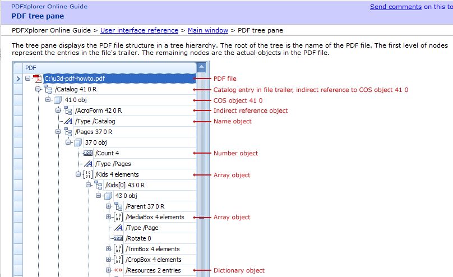Go to User interface reference breadcrumb
This screenshot has width=453, height=277.
pos(139,30)
